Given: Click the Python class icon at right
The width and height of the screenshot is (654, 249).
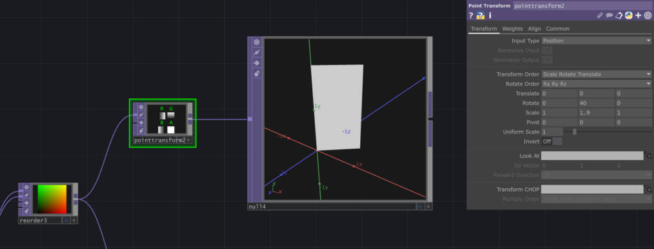Looking at the screenshot, I should [628, 15].
